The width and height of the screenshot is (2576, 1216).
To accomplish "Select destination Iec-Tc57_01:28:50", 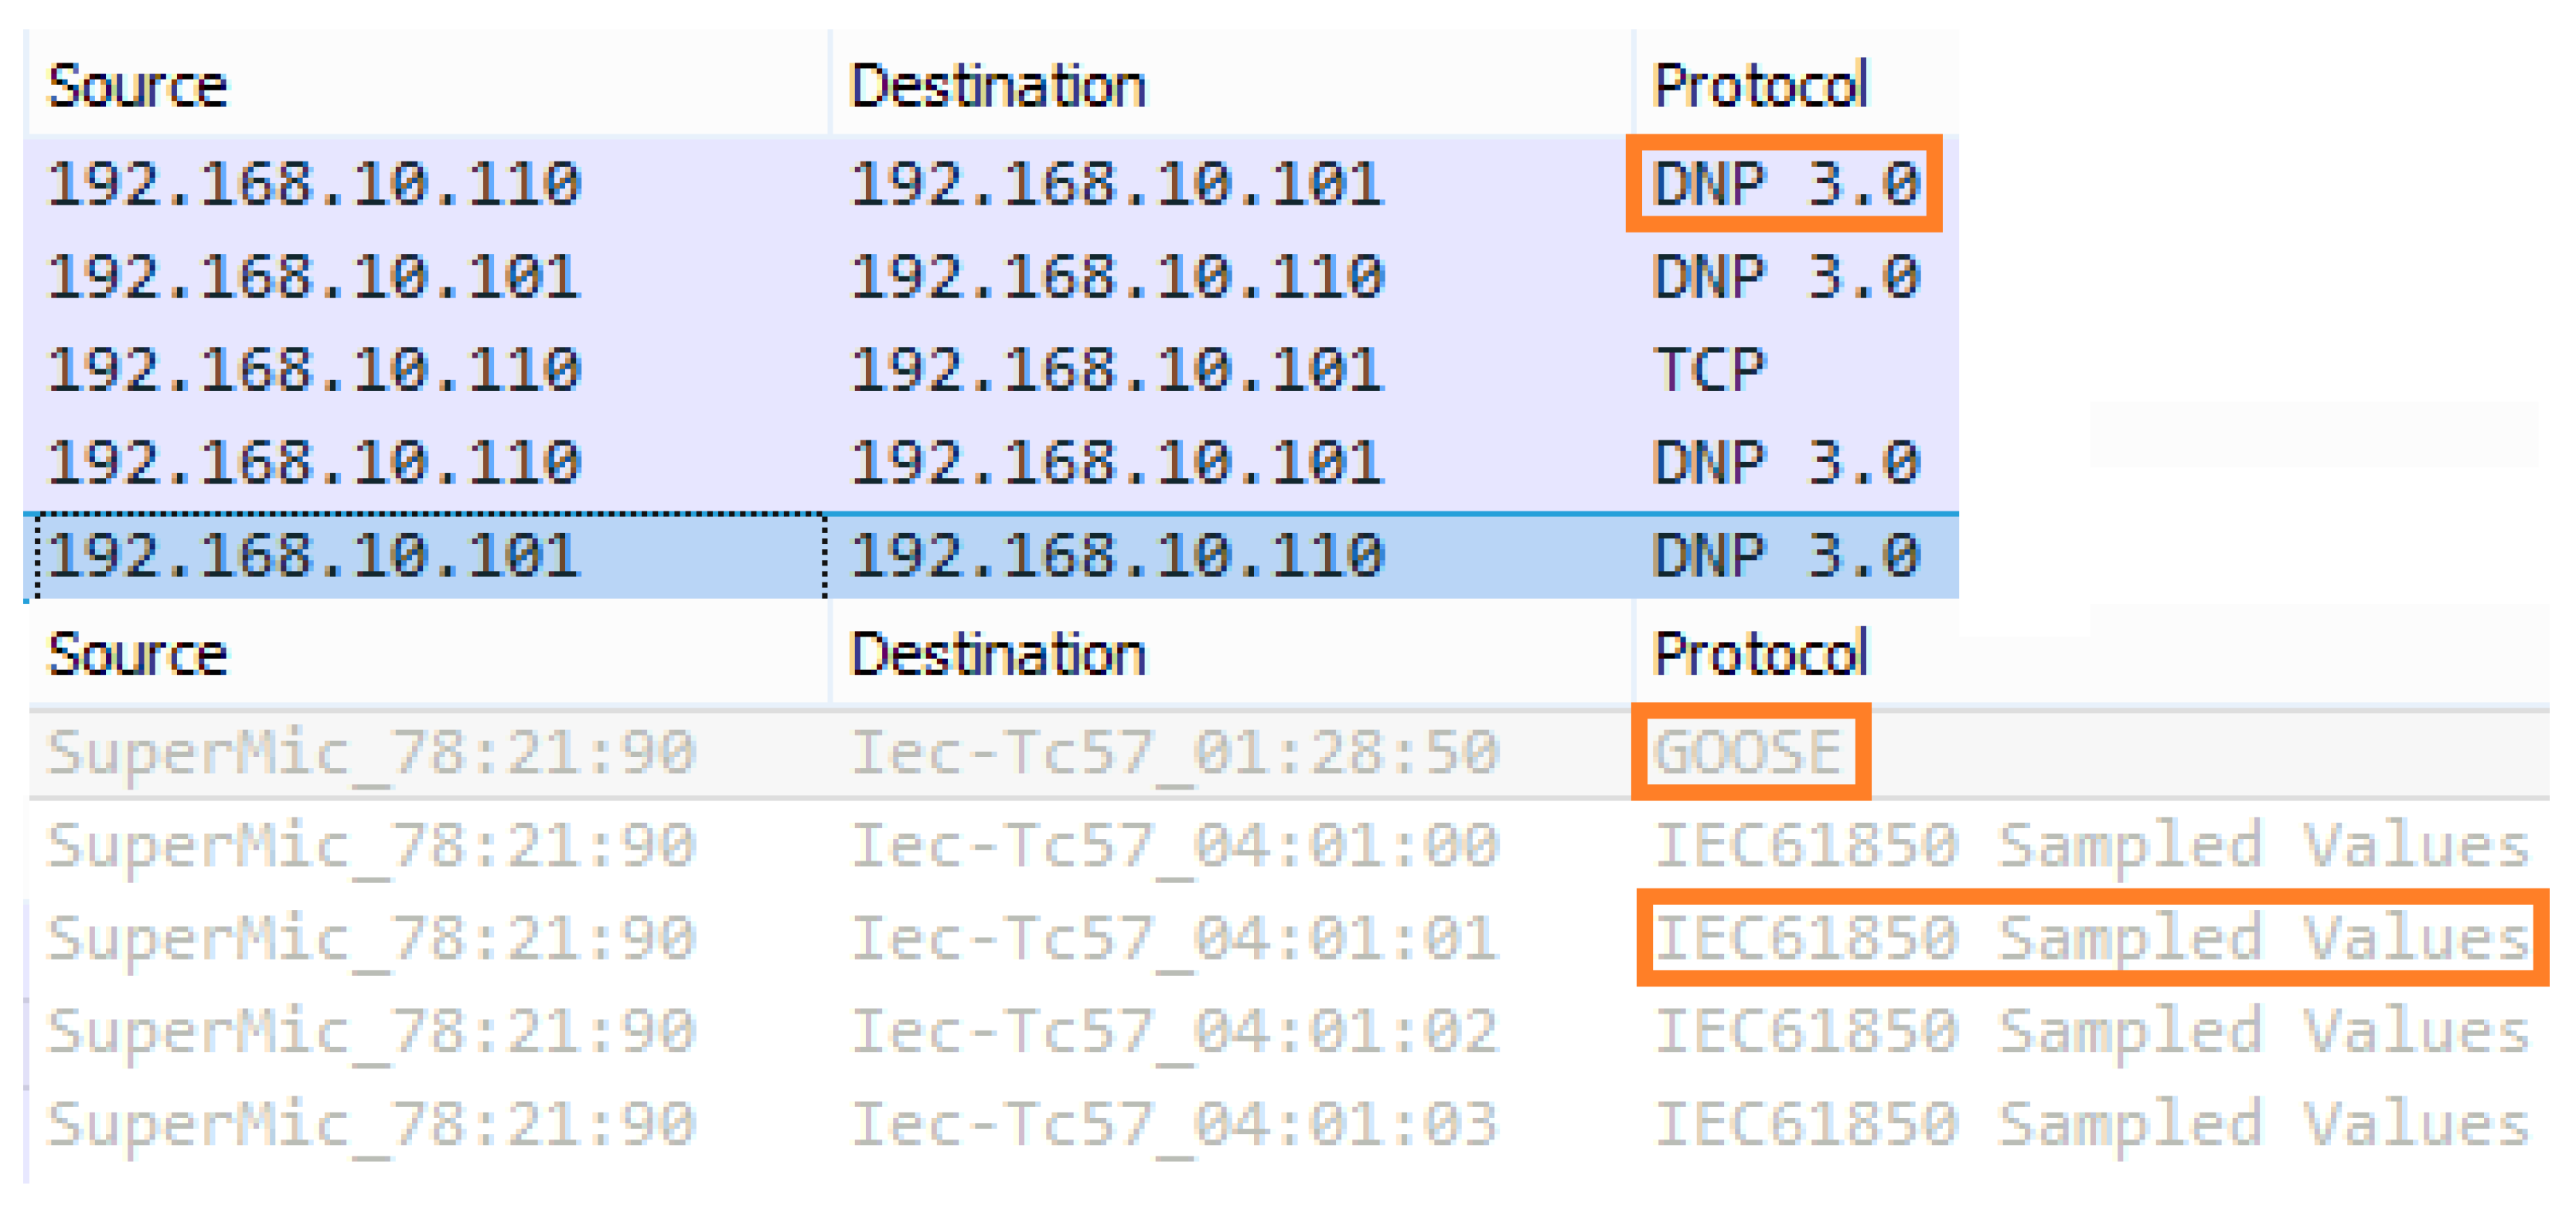I will point(1174,752).
